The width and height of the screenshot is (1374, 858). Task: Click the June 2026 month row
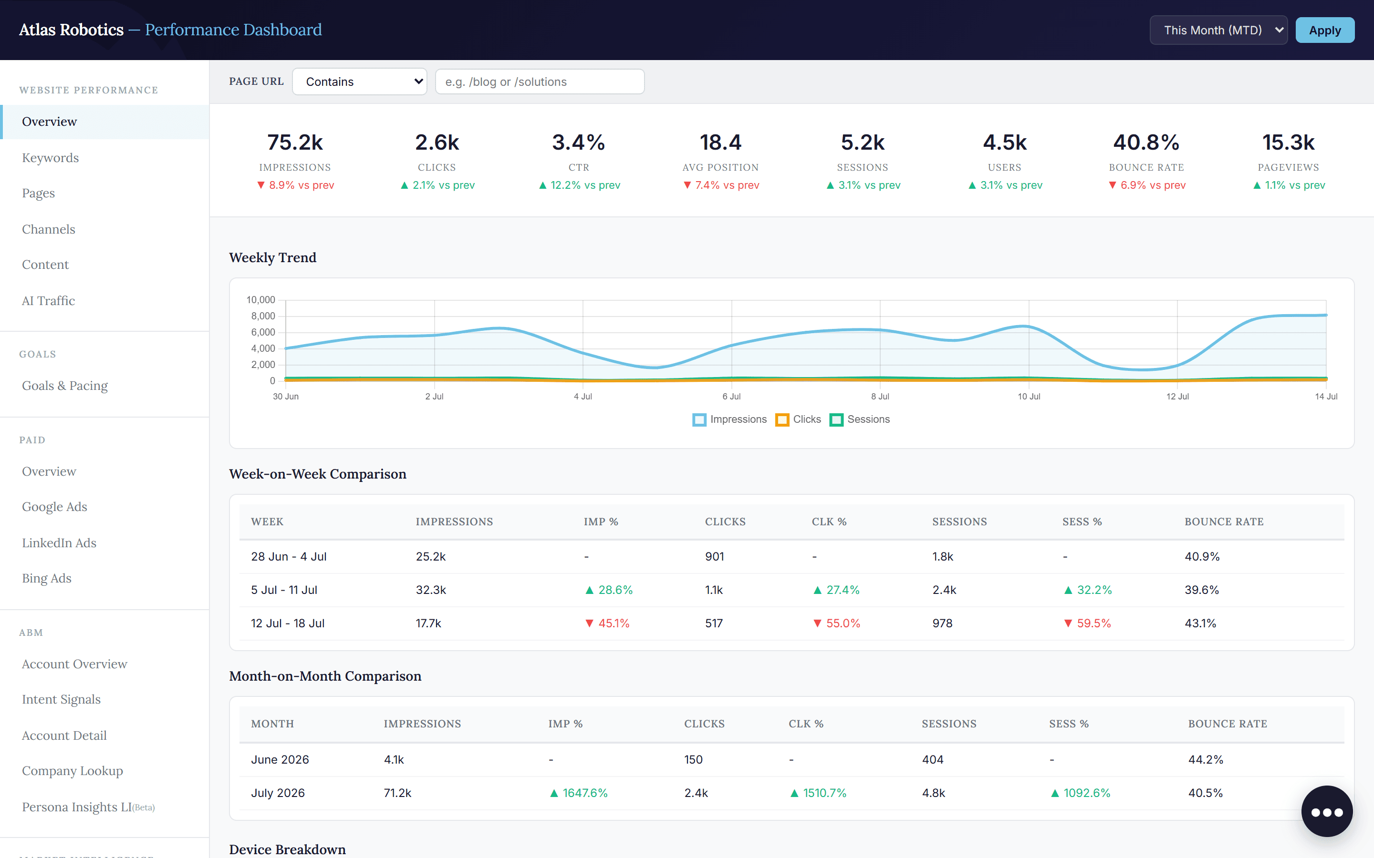point(791,759)
